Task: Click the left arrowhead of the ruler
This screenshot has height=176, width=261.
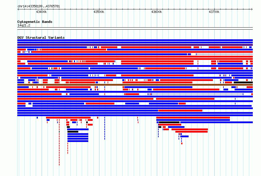Action: (18, 9)
